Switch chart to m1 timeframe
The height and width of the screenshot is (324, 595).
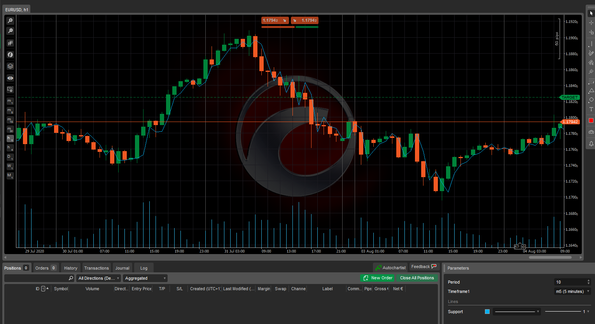[x=10, y=101]
